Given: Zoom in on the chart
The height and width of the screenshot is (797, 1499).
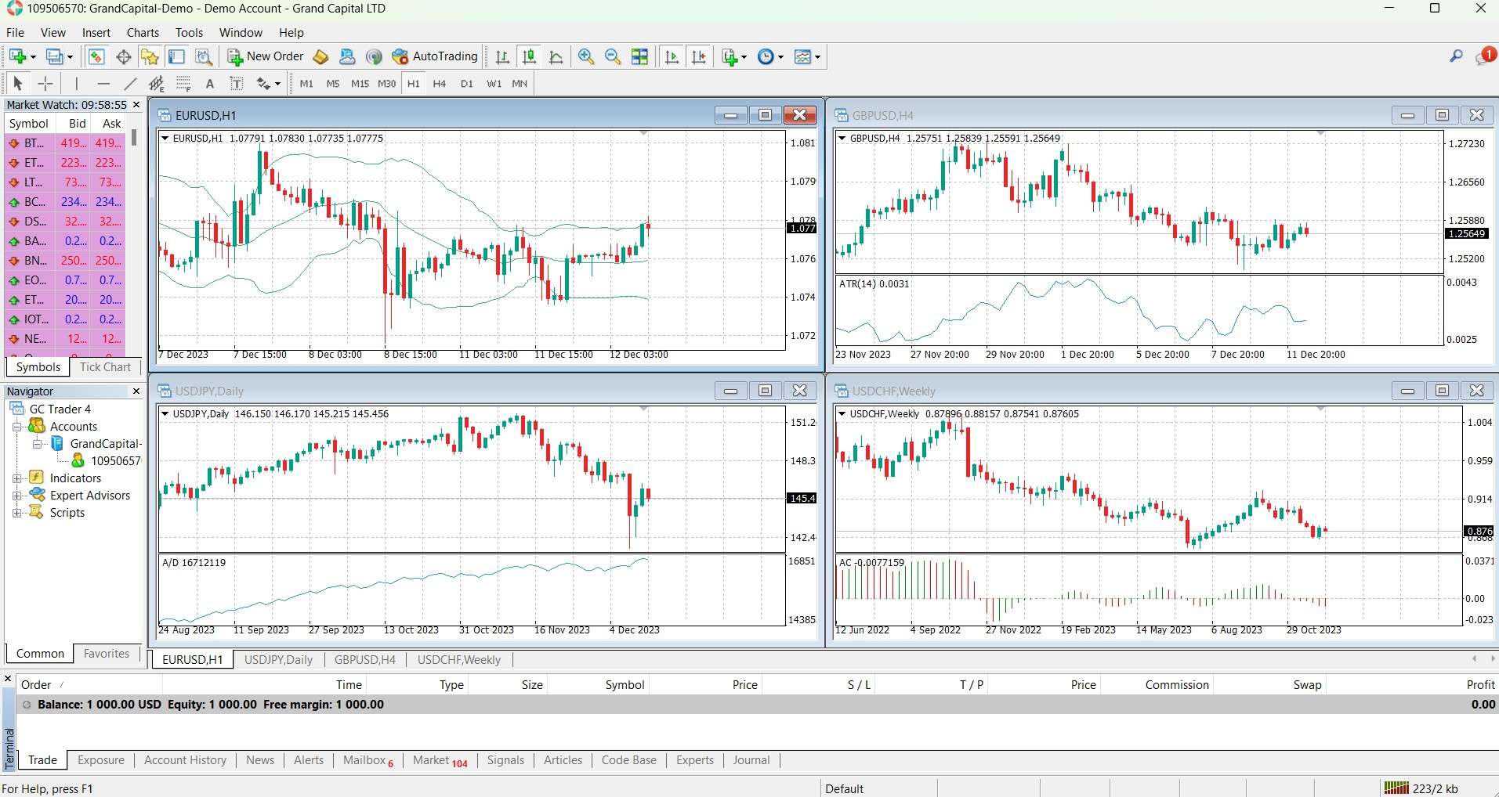Looking at the screenshot, I should coord(586,56).
